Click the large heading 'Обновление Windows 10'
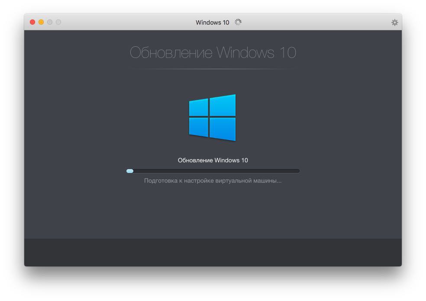The height and width of the screenshot is (301, 426). coord(213,52)
